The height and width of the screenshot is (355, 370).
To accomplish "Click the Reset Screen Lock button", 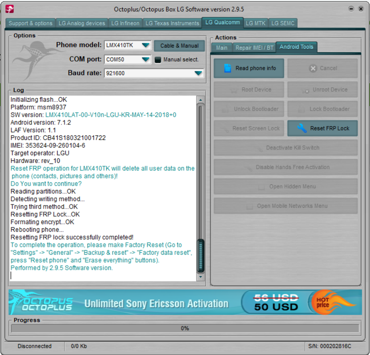I will click(249, 128).
